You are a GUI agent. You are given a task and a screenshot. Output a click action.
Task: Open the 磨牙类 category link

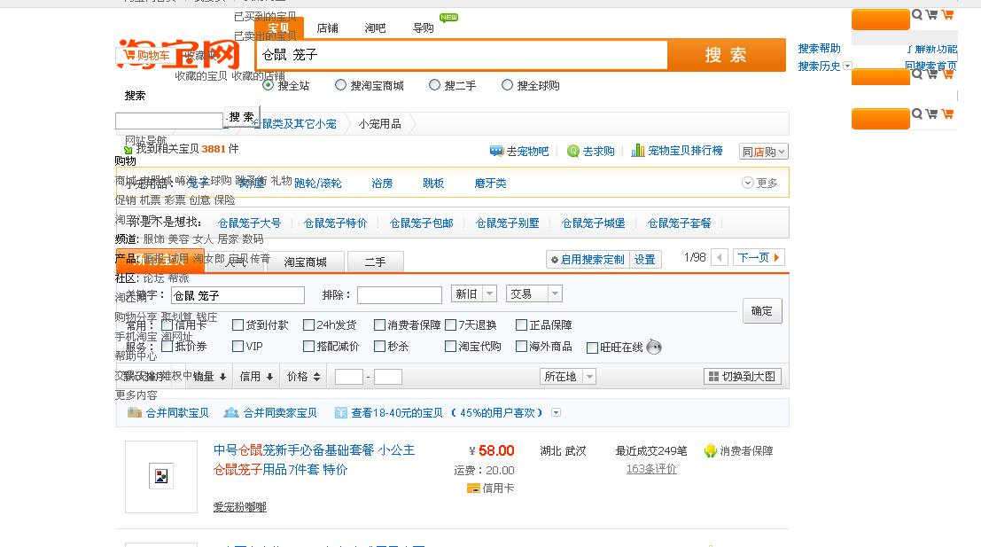click(490, 183)
